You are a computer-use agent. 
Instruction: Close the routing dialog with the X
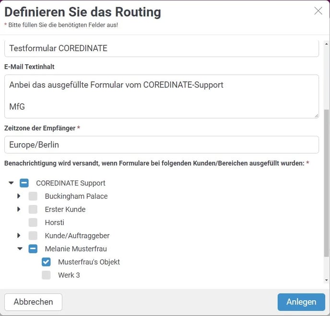(318, 11)
